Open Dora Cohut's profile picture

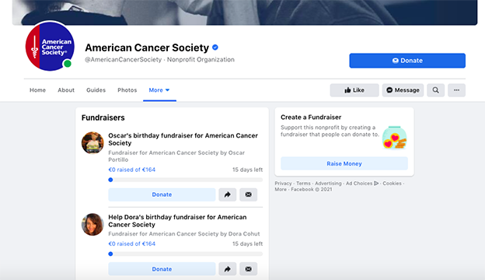pos(92,224)
